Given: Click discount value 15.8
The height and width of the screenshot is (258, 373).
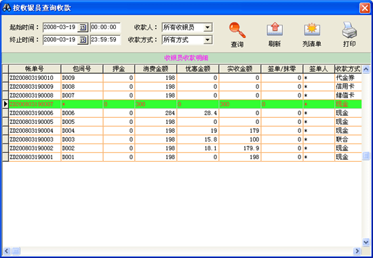Looking at the screenshot, I should pyautogui.click(x=197, y=139).
